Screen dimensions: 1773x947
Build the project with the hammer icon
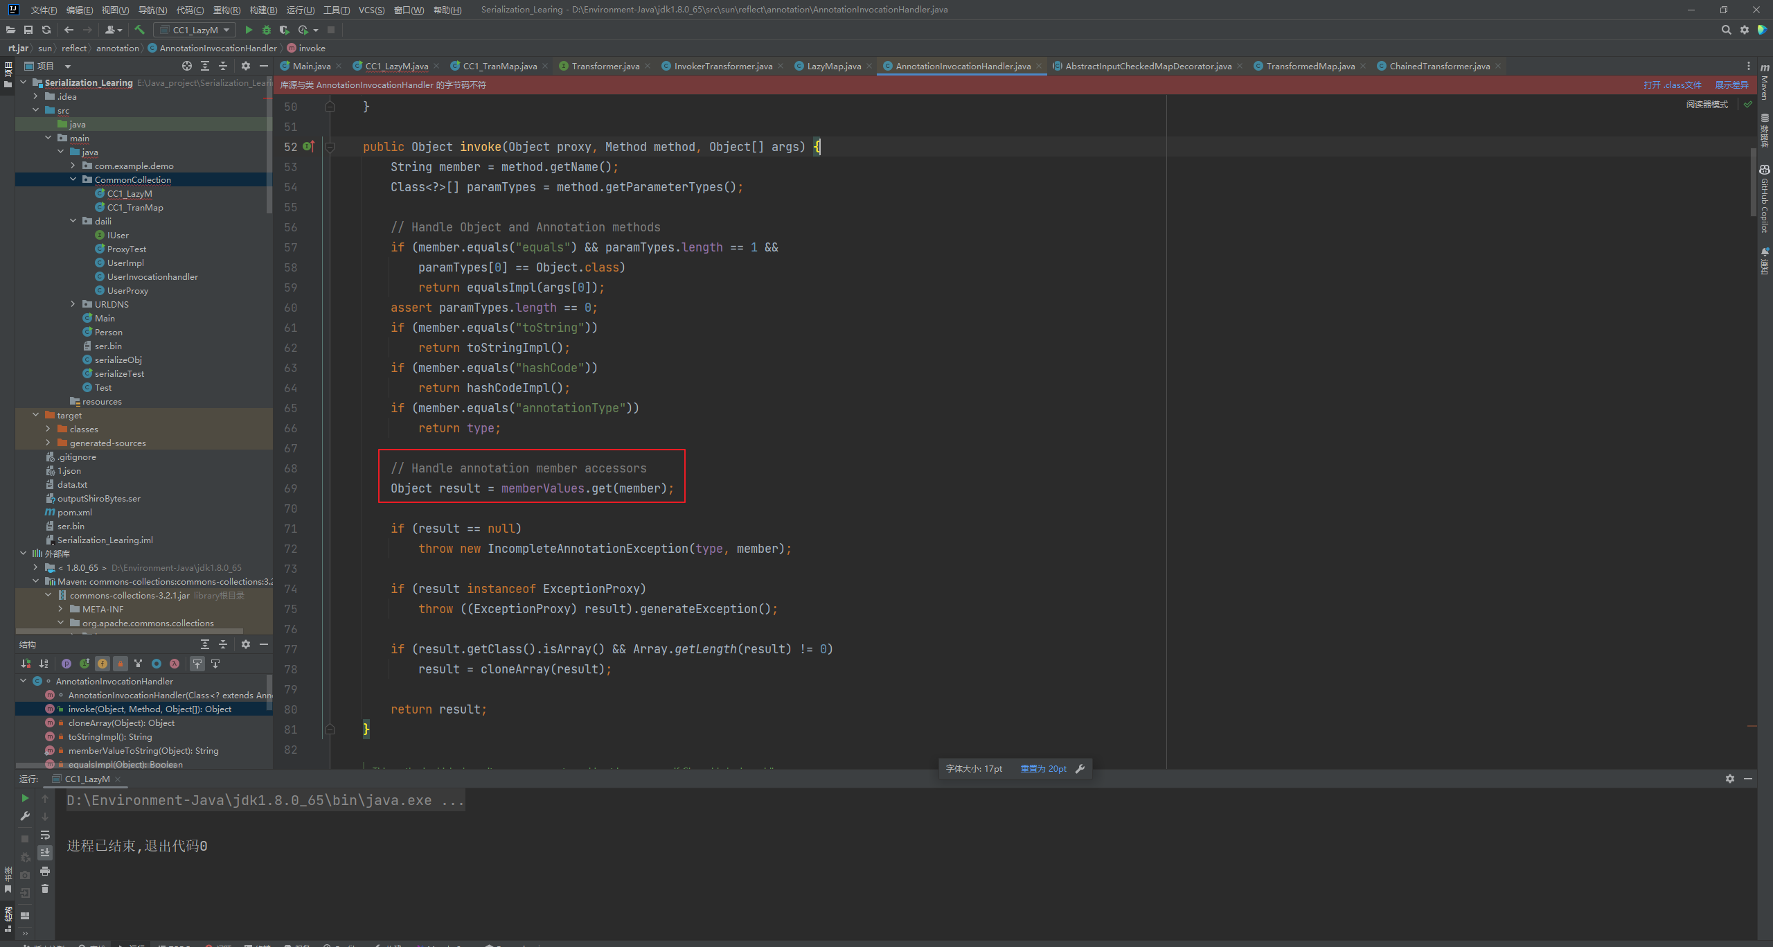click(139, 30)
